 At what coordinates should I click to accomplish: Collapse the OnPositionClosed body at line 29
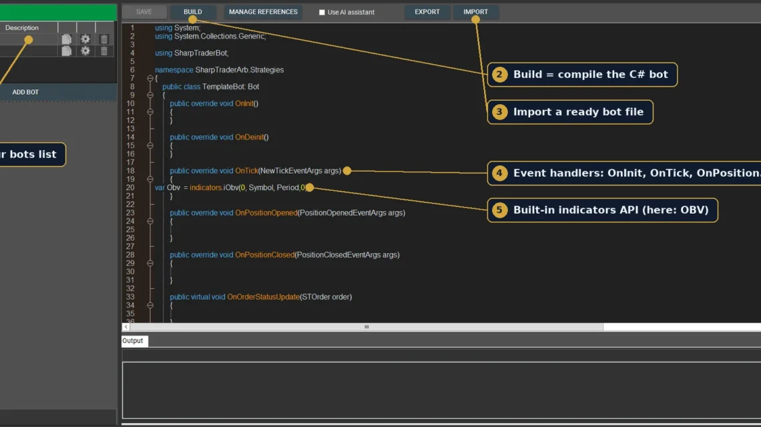(x=150, y=263)
